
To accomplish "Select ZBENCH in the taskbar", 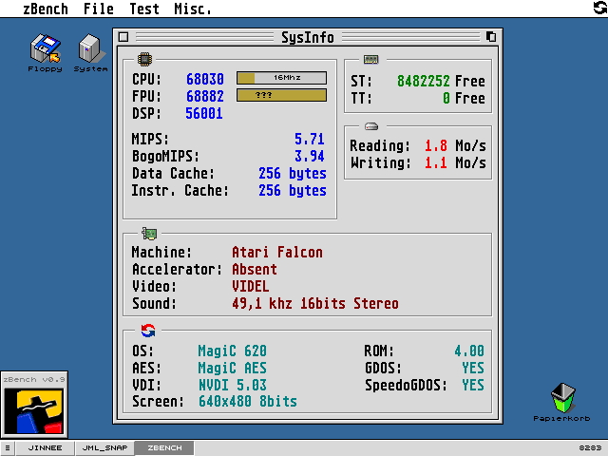I will 164,447.
